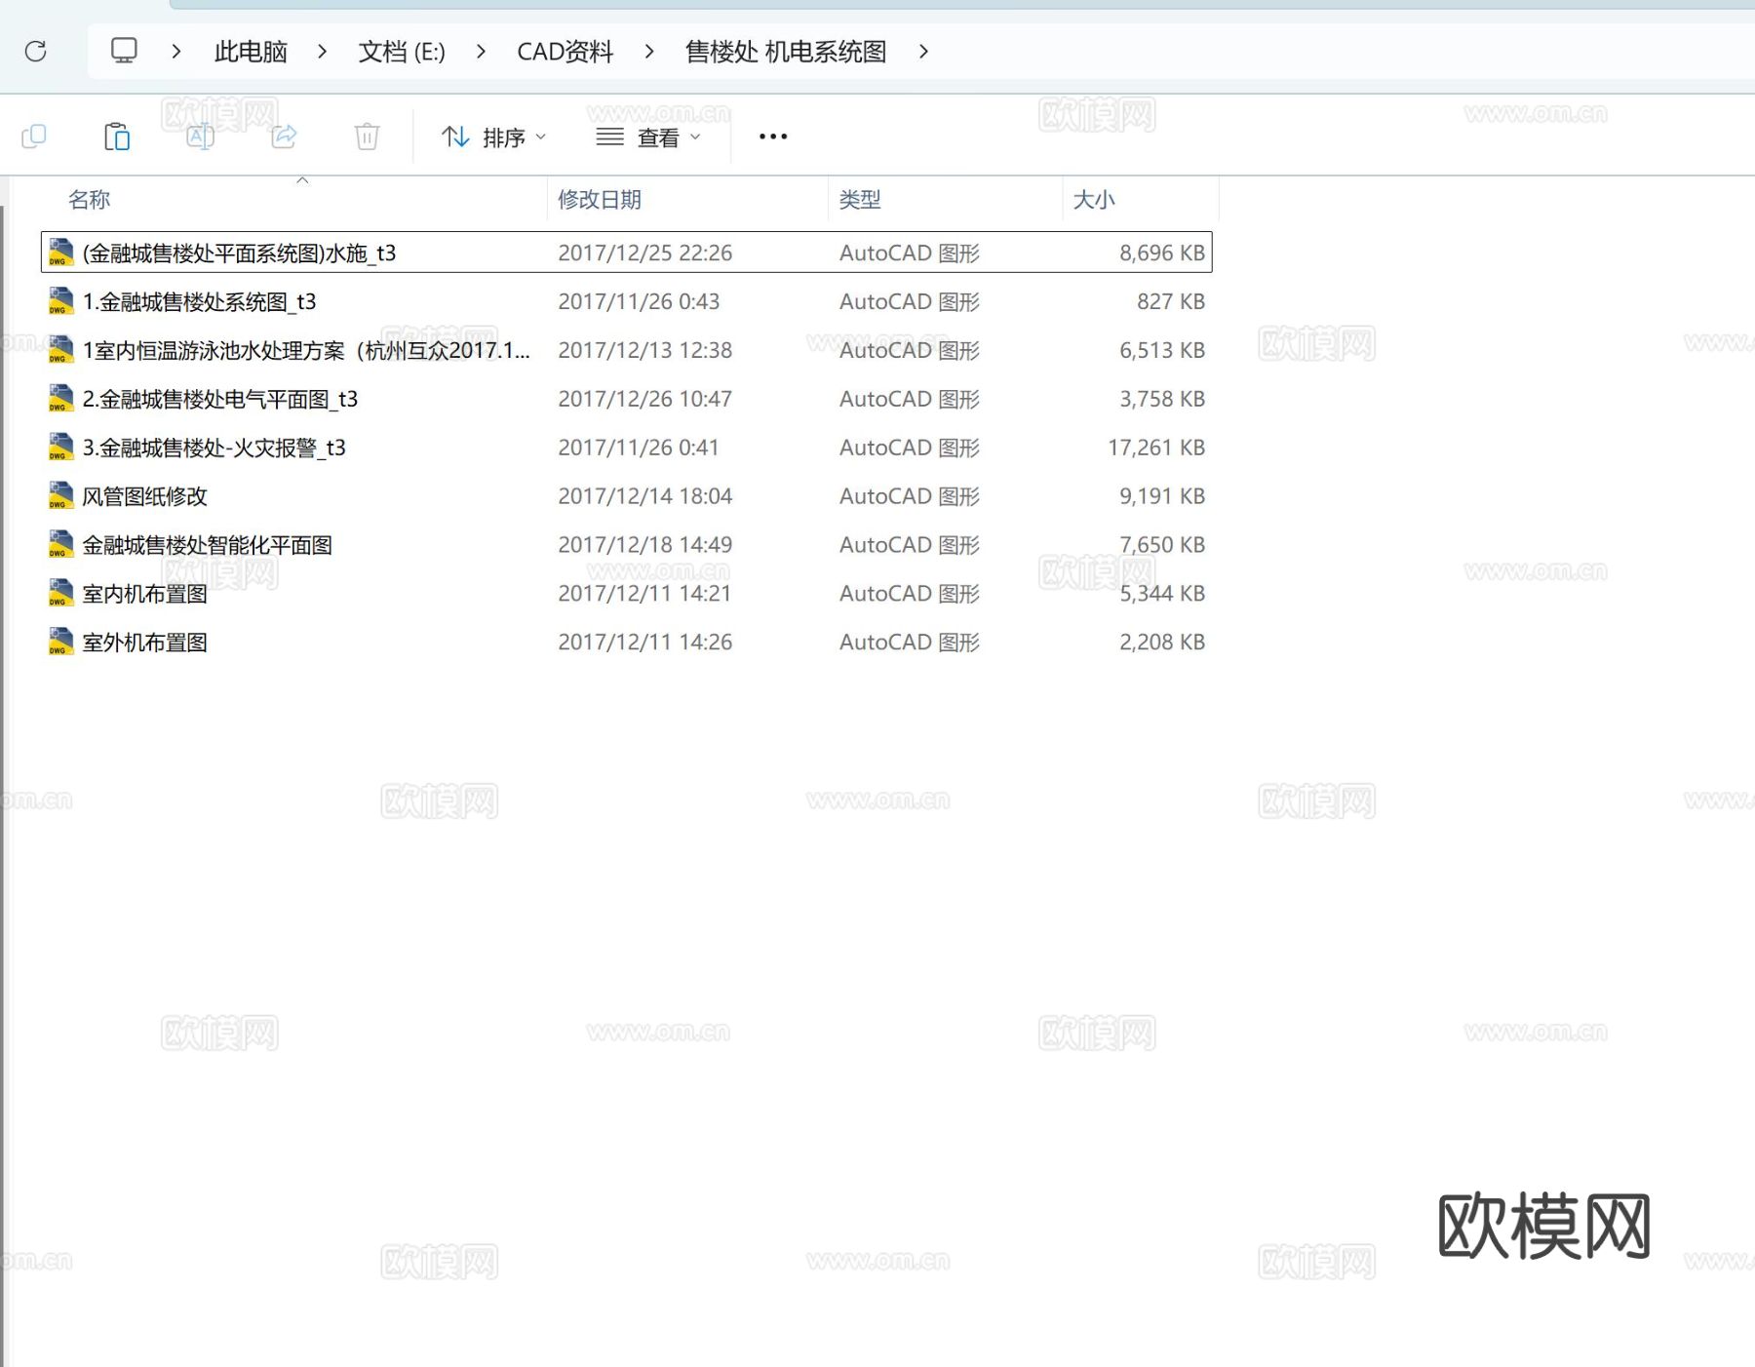Select file 金融城售楼处智能化平面图
Screen dimensions: 1755x1367
[207, 546]
